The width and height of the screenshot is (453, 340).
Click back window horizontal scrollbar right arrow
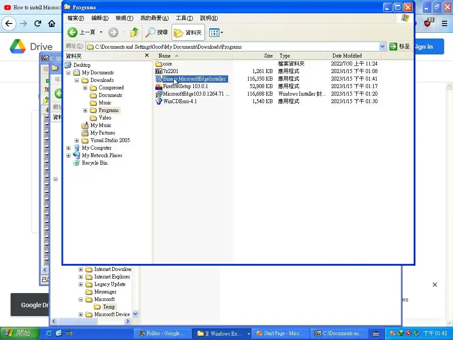[127, 321]
